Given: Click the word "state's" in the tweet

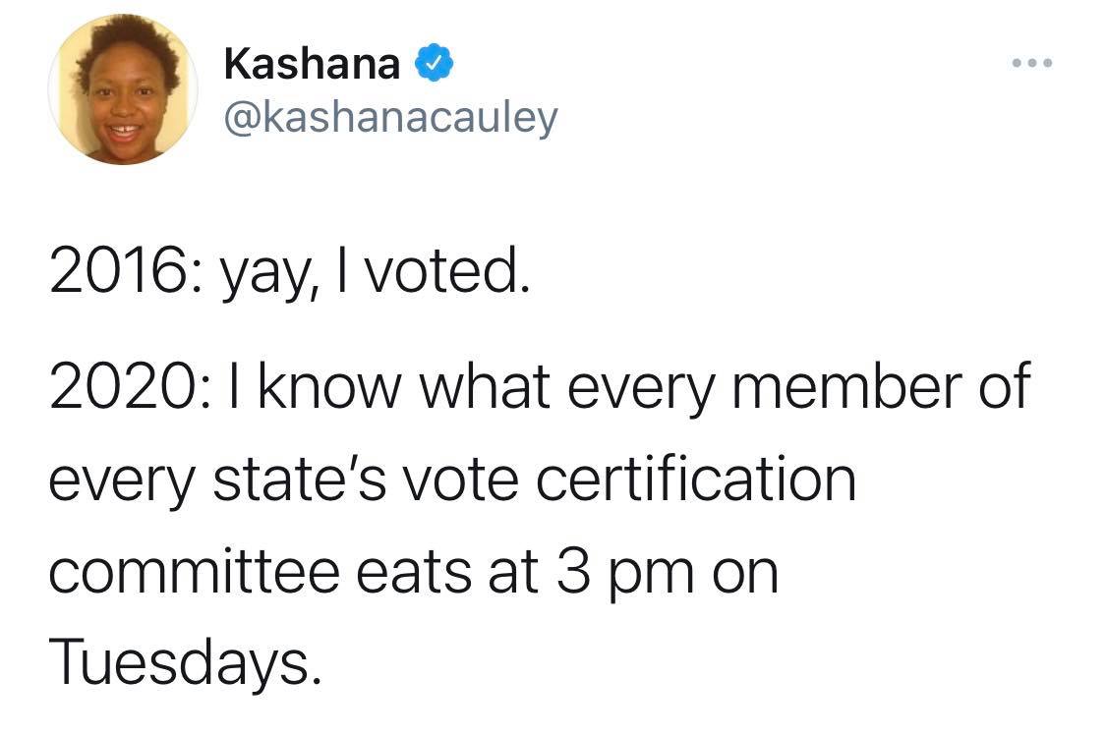Looking at the screenshot, I should tap(300, 479).
